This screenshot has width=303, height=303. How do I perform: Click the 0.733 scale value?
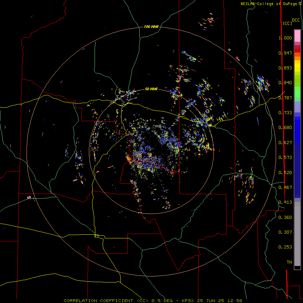(x=285, y=113)
